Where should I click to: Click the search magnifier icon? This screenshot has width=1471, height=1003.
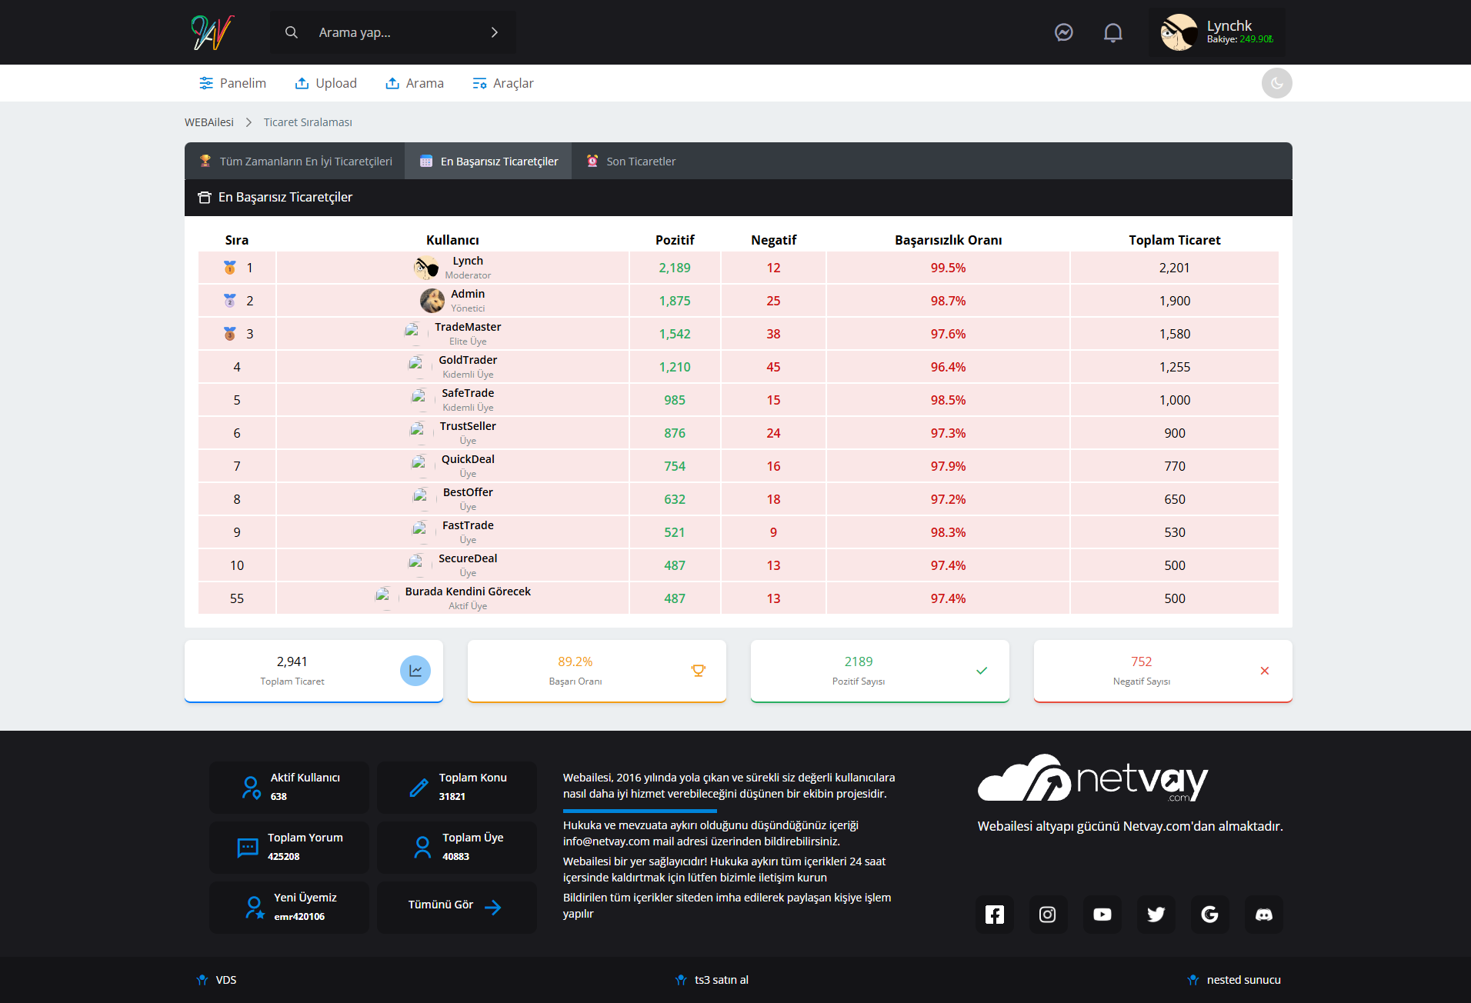pos(292,32)
